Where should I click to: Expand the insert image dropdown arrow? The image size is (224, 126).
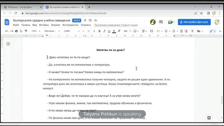(138, 31)
